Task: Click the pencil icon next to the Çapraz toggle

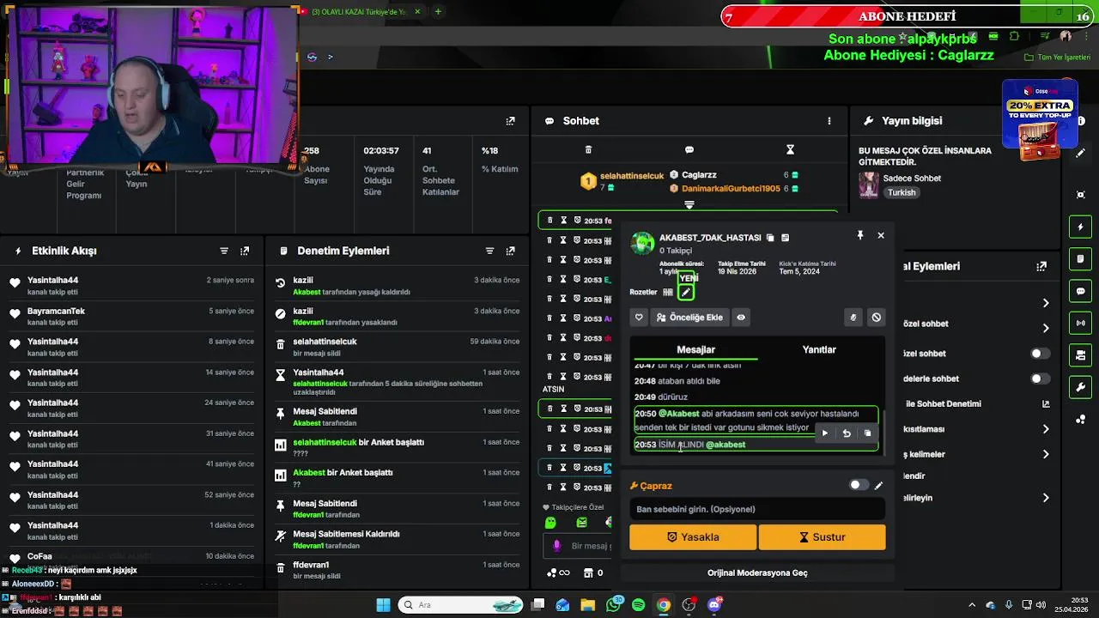Action: point(878,486)
